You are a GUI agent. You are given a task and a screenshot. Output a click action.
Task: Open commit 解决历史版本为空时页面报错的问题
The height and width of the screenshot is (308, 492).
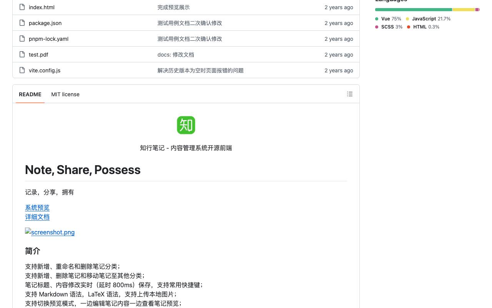click(200, 70)
